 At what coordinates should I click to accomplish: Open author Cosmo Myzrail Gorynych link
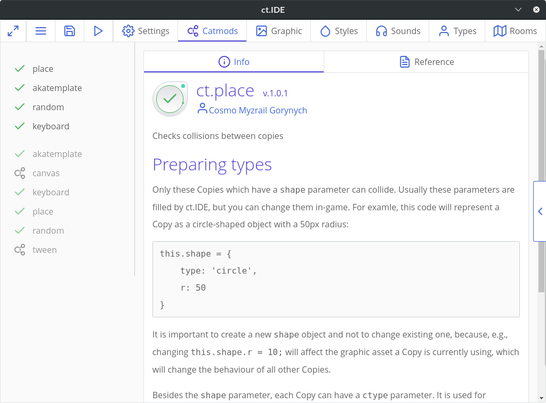258,110
